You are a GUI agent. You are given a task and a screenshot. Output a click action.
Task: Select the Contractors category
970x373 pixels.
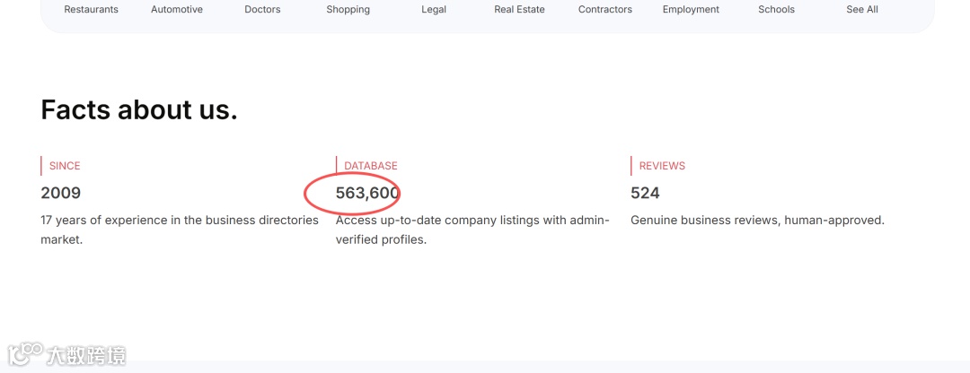pos(605,10)
